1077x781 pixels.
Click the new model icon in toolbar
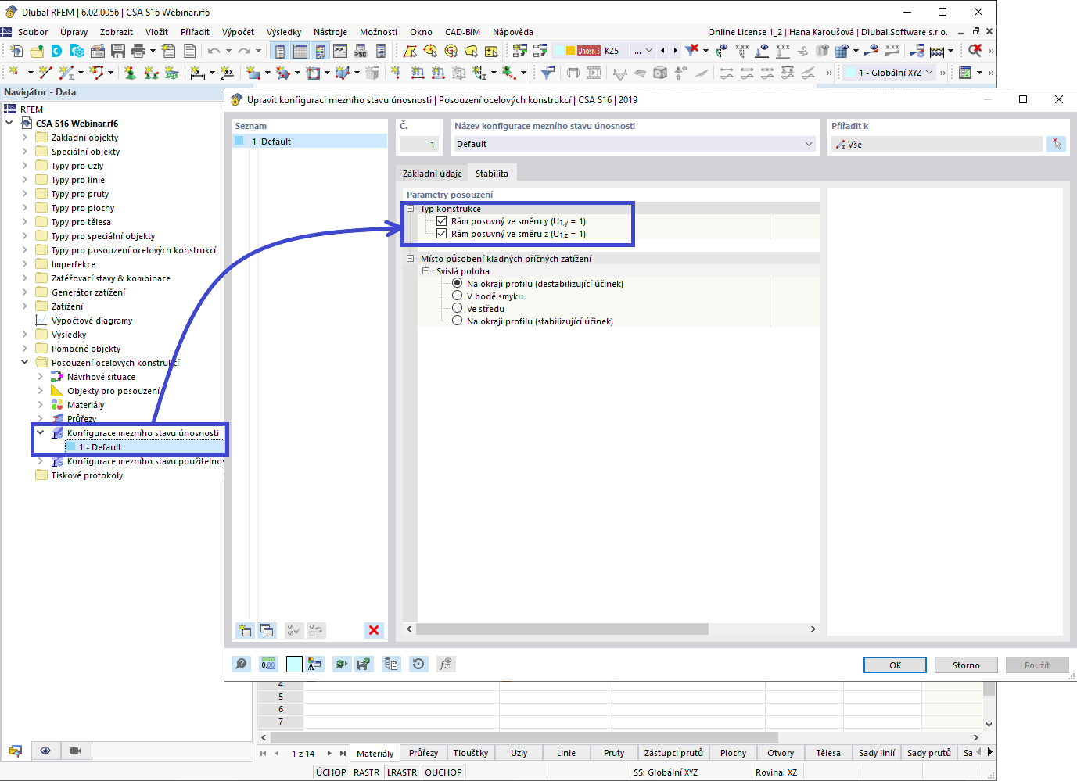point(16,51)
